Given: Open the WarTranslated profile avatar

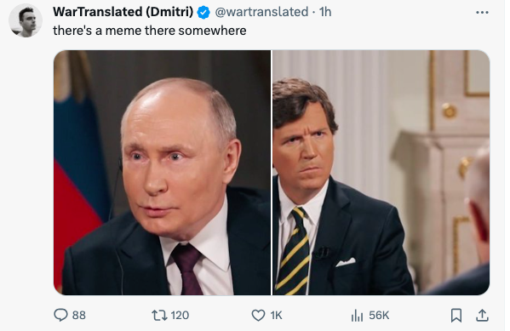Looking at the screenshot, I should 26,20.
